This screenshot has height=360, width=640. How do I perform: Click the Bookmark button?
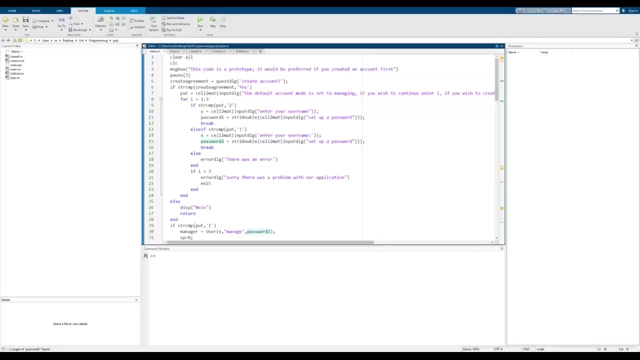(78, 29)
